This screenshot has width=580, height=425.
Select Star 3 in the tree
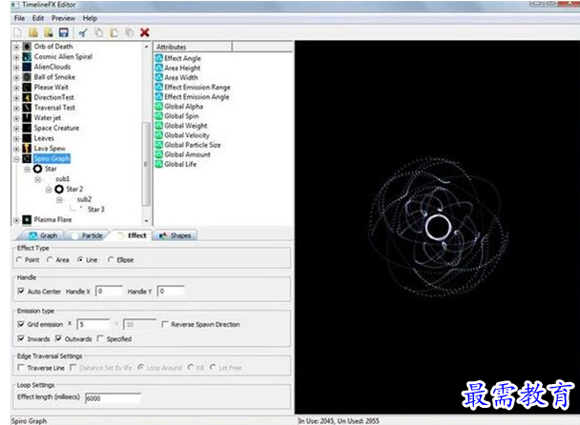(96, 210)
